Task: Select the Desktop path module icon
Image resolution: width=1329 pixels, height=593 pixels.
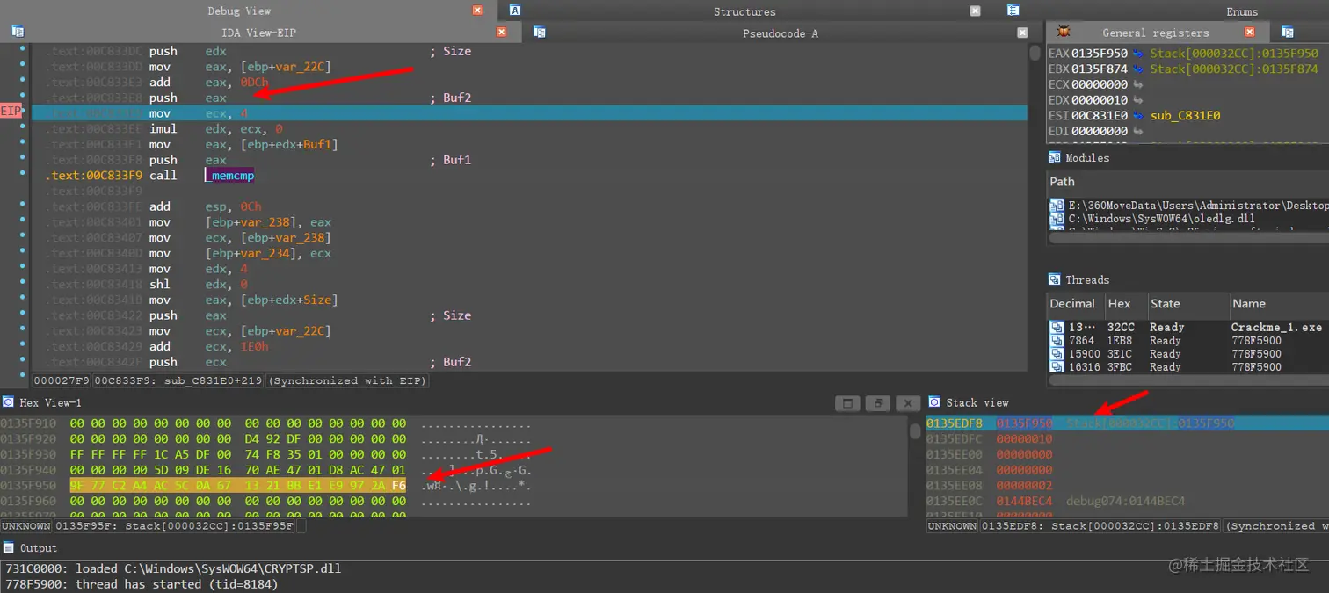Action: click(1057, 205)
